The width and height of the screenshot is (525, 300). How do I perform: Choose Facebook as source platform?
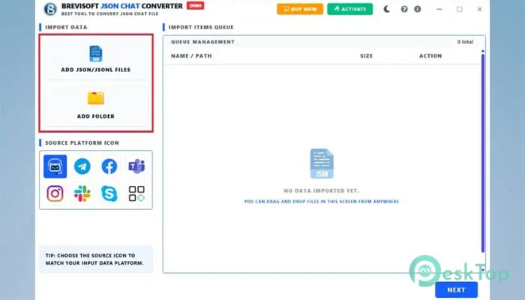point(109,166)
